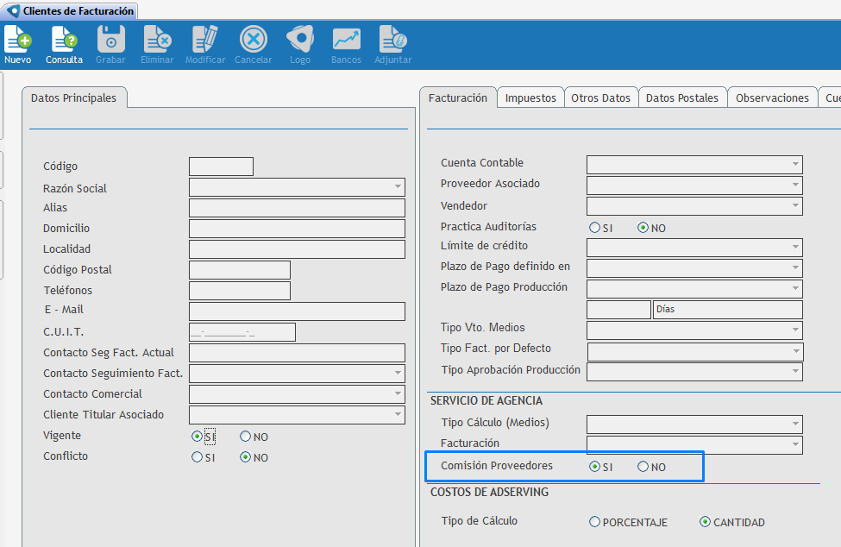Screen dimensions: 841x547
Task: Click the E-Mail text field
Action: [x=297, y=311]
